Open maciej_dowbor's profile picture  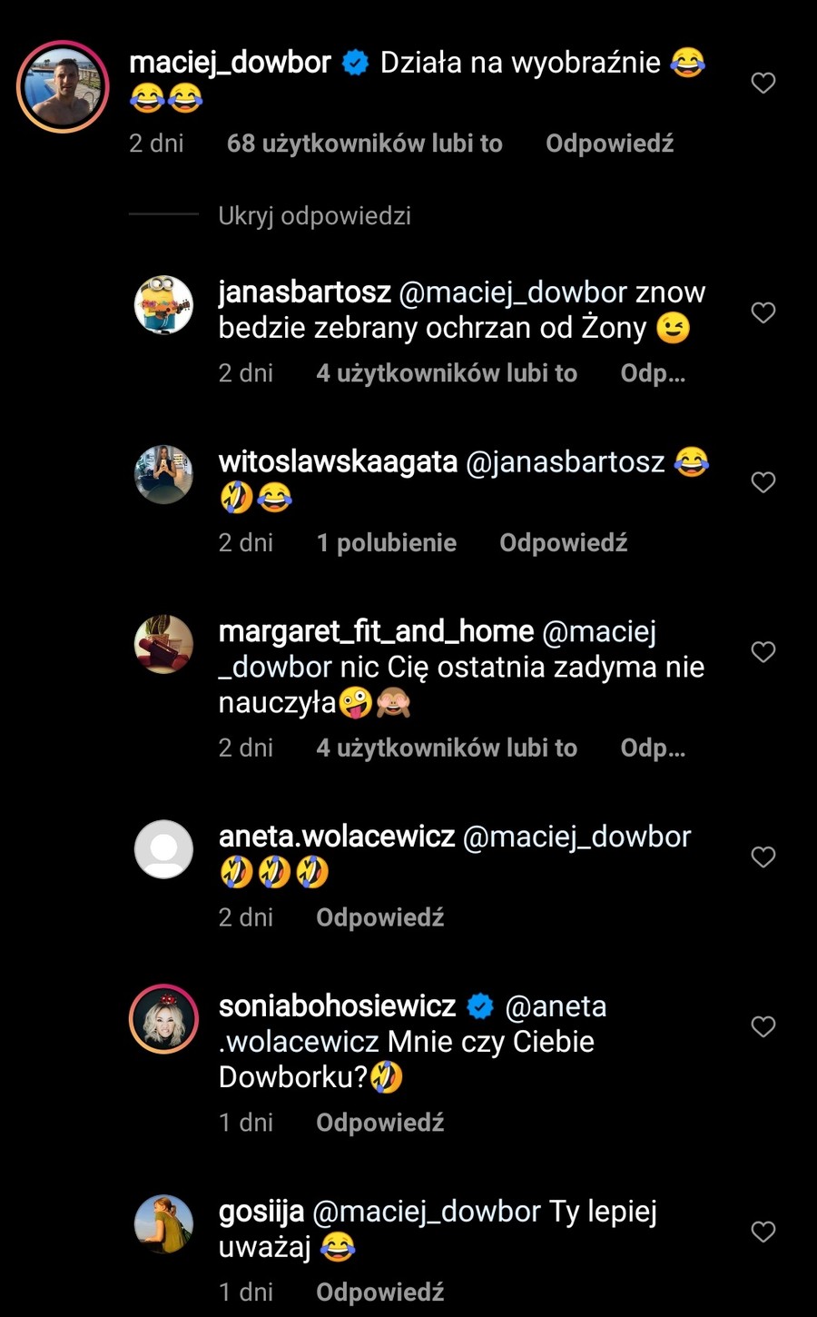pos(63,86)
